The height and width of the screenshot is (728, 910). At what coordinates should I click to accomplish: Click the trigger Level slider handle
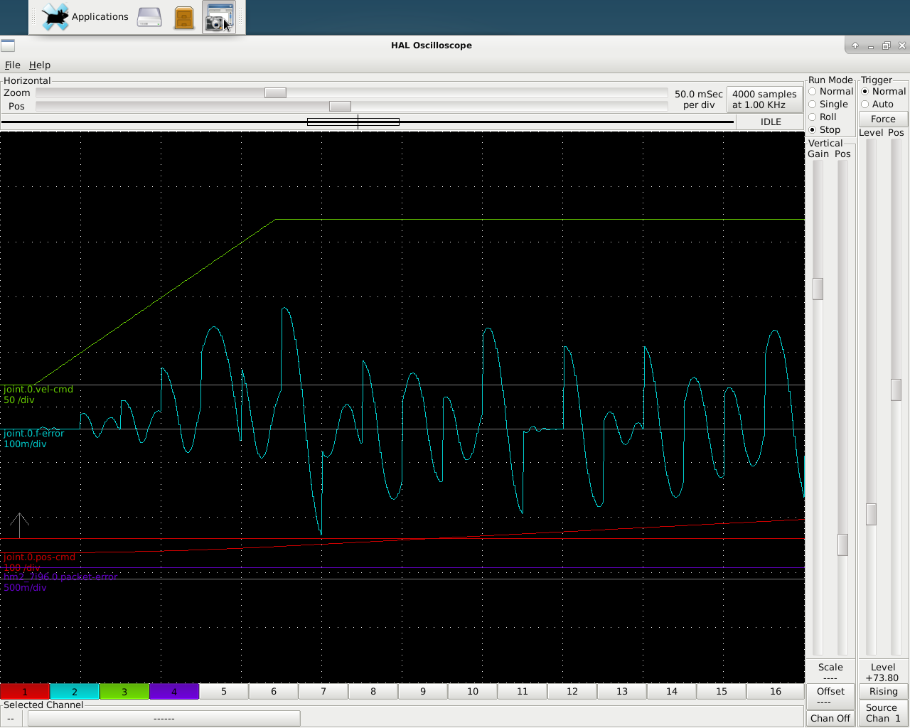click(x=871, y=514)
